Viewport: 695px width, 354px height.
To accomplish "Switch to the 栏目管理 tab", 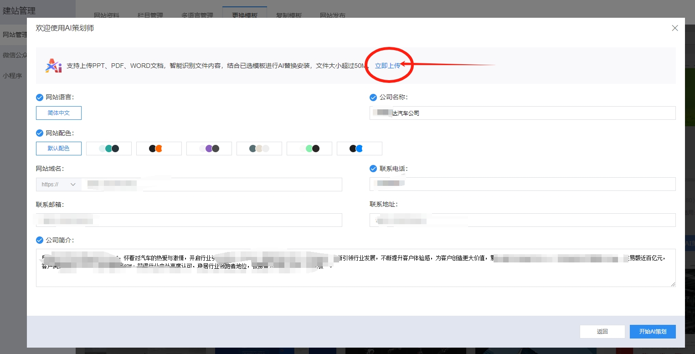I will 151,15.
